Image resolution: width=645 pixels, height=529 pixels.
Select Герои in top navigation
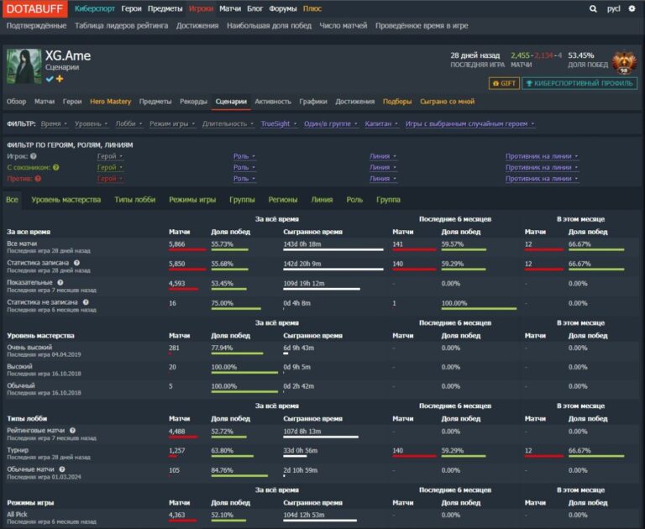(131, 8)
